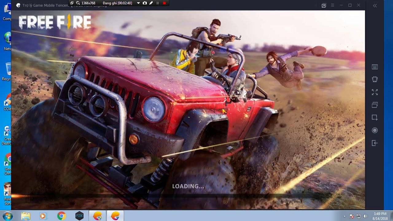Take a snapshot with the camera icon
This screenshot has height=221, width=393.
(145, 3)
